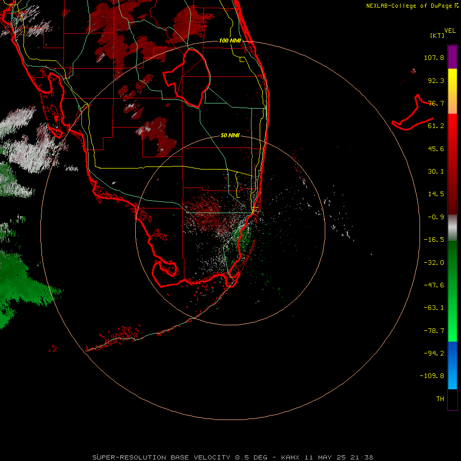
Task: Click the 50 NMI range ring label
Action: click(230, 136)
